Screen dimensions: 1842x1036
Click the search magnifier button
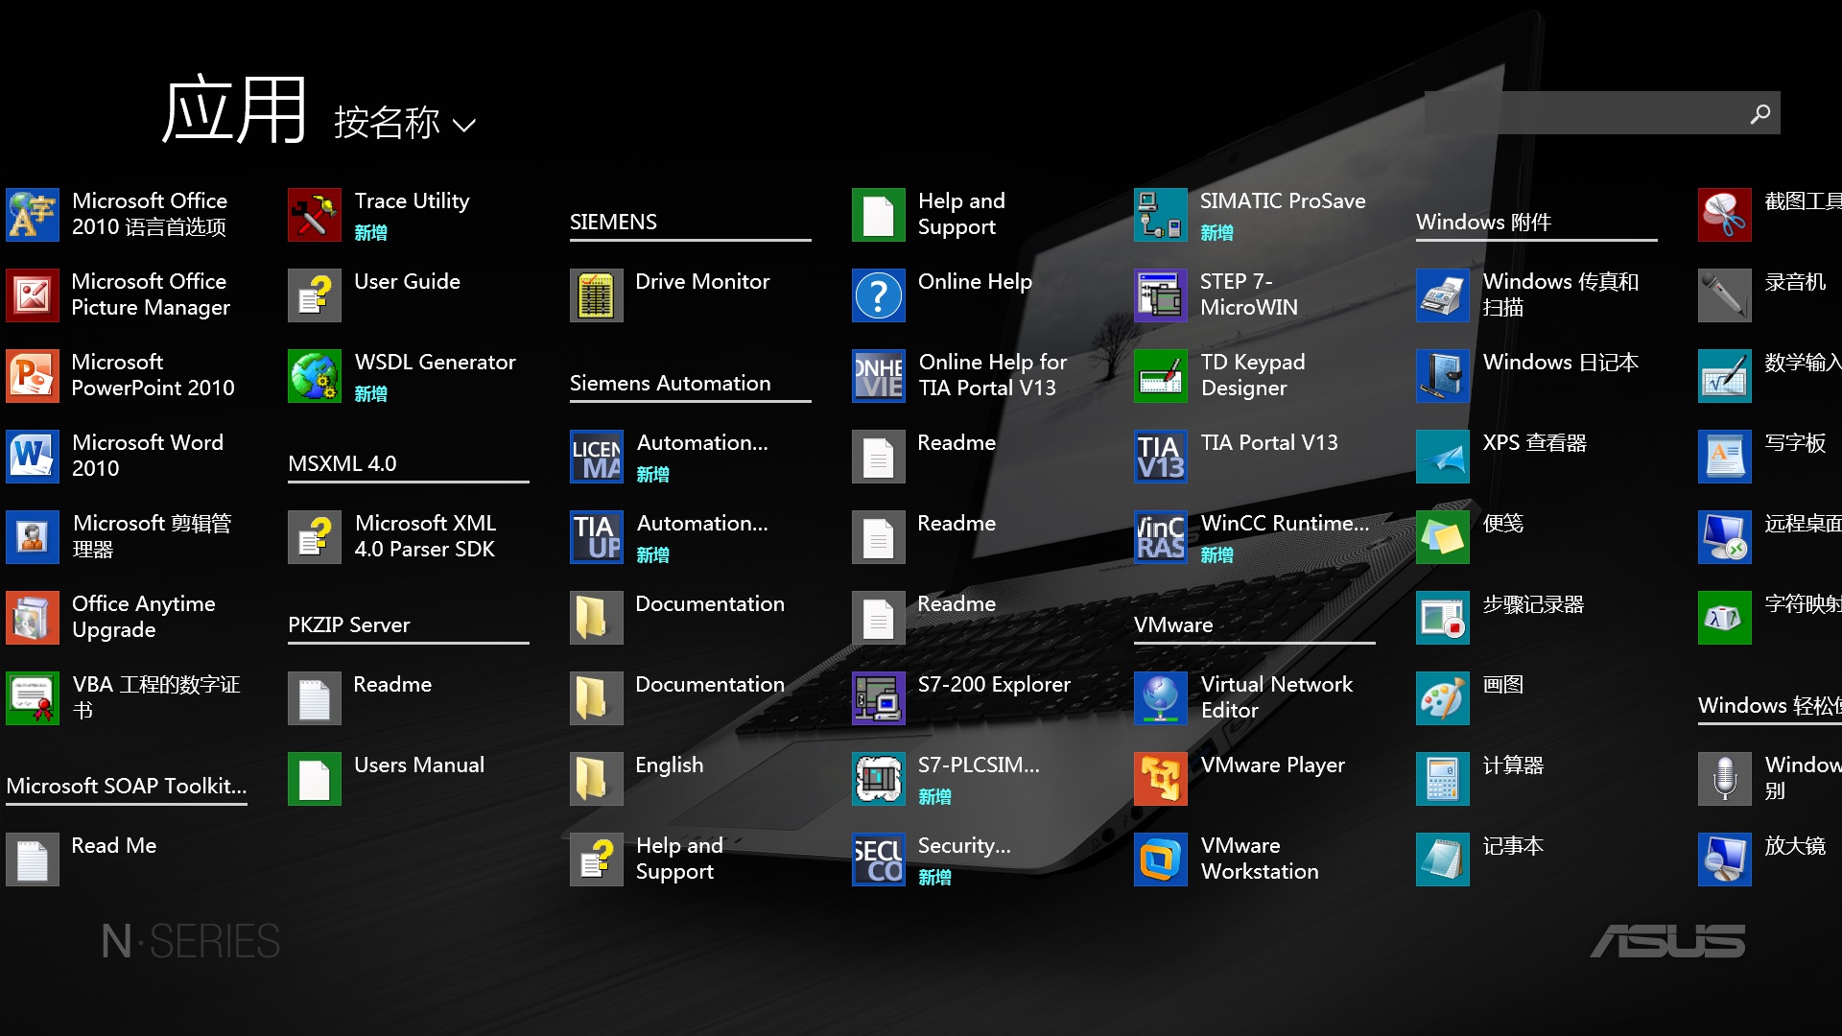[x=1759, y=113]
